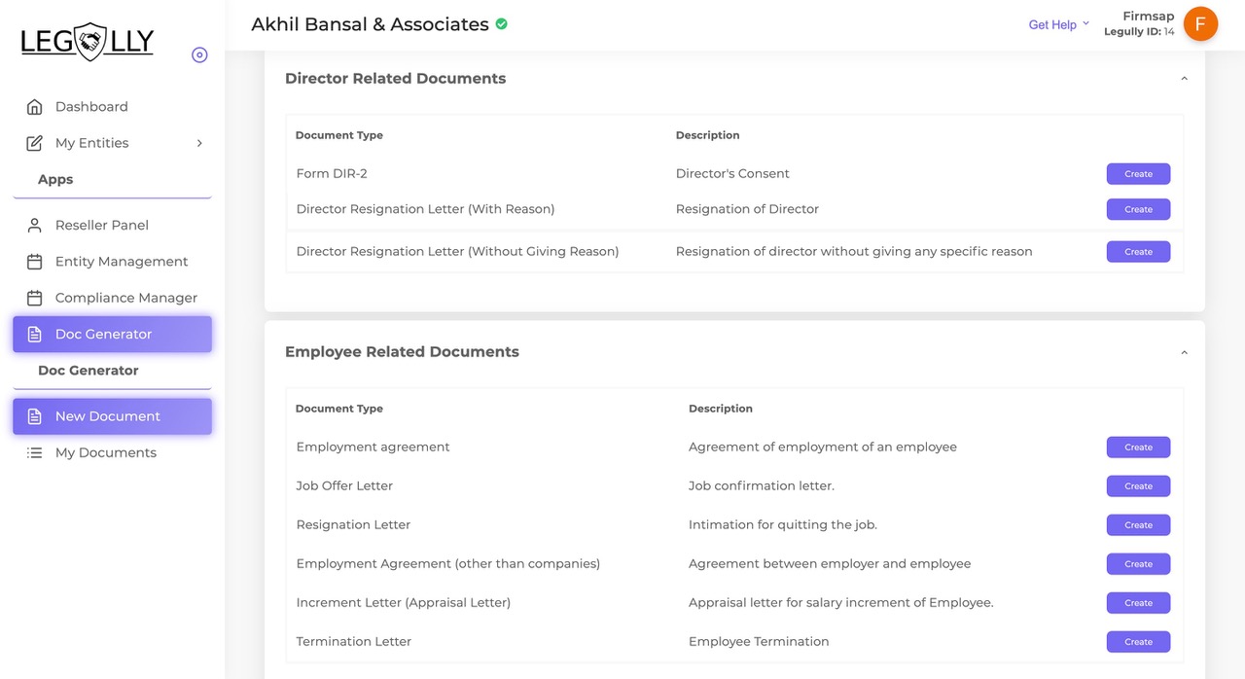Click the New Document file icon
The image size is (1245, 679).
[x=34, y=416]
